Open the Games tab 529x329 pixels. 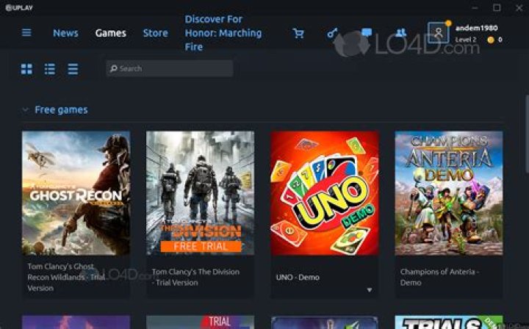[x=111, y=33]
